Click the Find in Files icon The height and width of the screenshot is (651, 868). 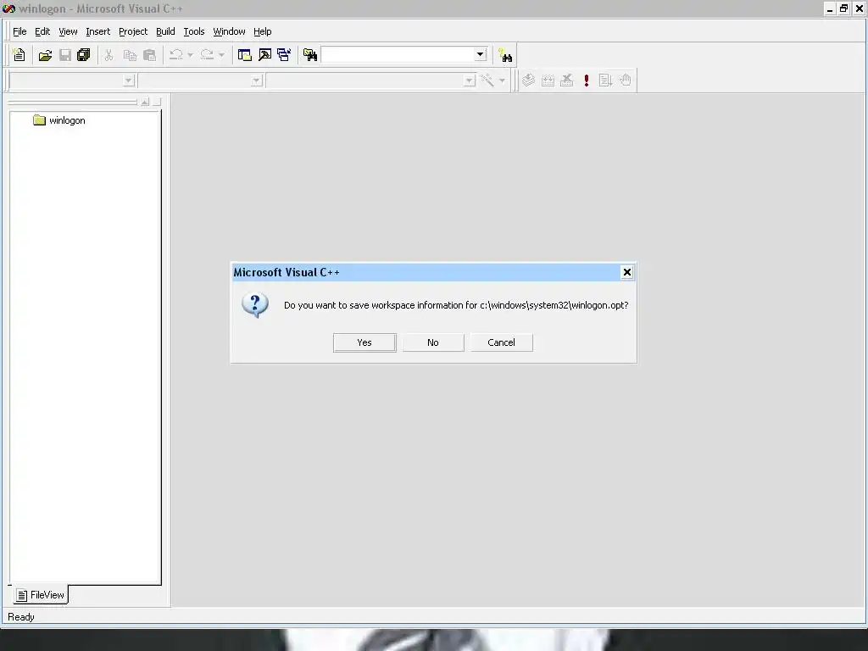coord(310,55)
